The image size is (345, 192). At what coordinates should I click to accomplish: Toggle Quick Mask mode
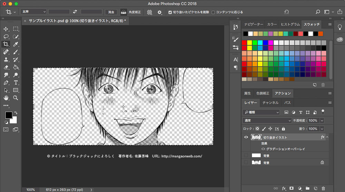pos(6,129)
